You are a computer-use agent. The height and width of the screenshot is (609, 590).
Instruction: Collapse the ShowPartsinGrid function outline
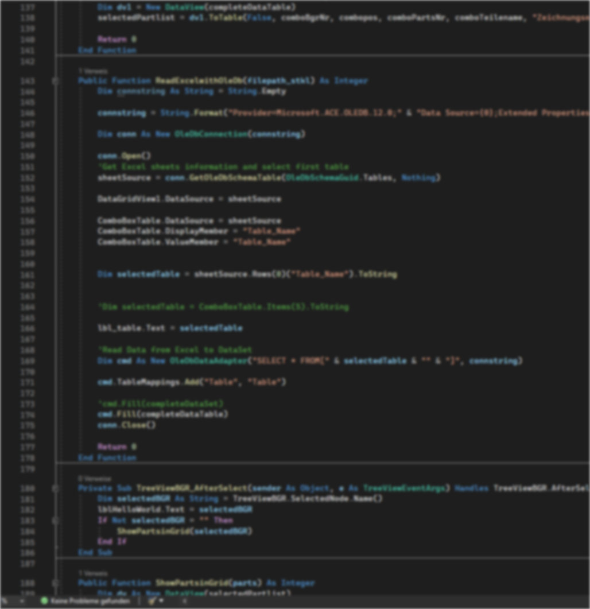[56, 583]
